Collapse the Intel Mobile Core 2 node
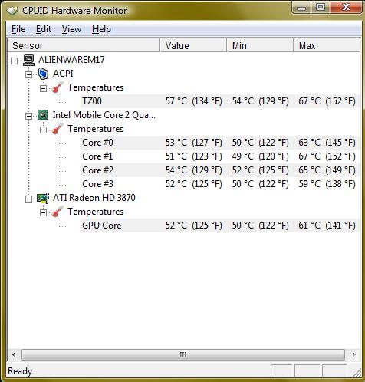 tap(29, 116)
